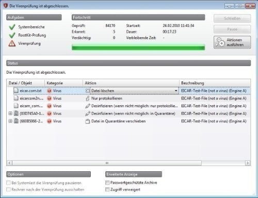The image size is (258, 198).
Task: Click the left arrow of horizontal scrollbar
Action: [x=10, y=163]
